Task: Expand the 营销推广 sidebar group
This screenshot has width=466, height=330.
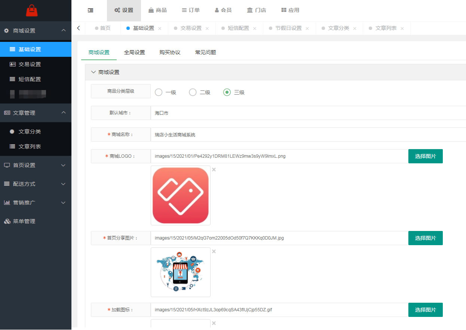Action: tap(36, 203)
